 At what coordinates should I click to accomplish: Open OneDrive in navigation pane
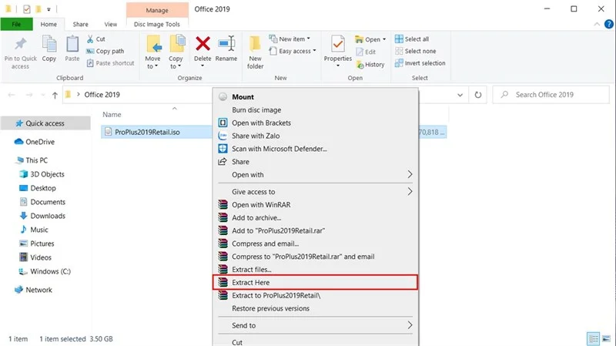tap(40, 142)
